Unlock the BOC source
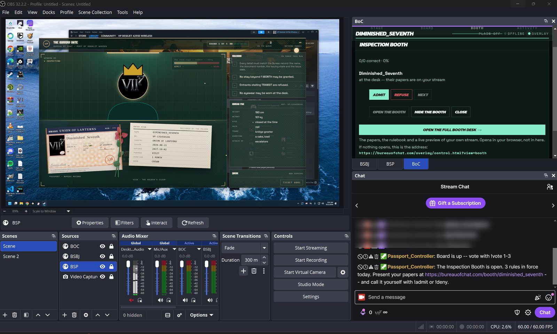The height and width of the screenshot is (334, 557). pyautogui.click(x=111, y=246)
